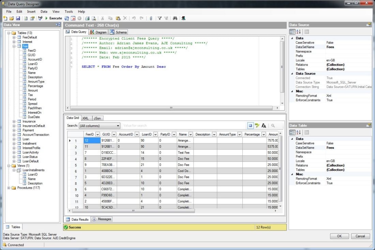Click the Cancel button
375x250 pixels.
360,236
